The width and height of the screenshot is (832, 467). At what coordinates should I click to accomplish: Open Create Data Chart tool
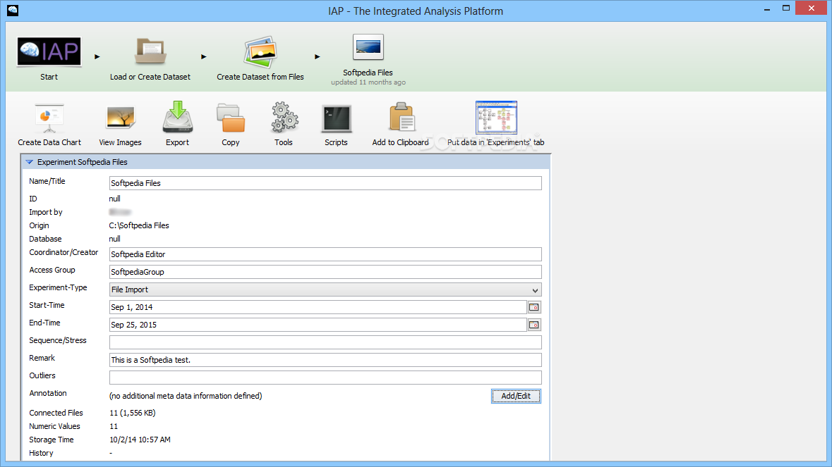pyautogui.click(x=49, y=118)
